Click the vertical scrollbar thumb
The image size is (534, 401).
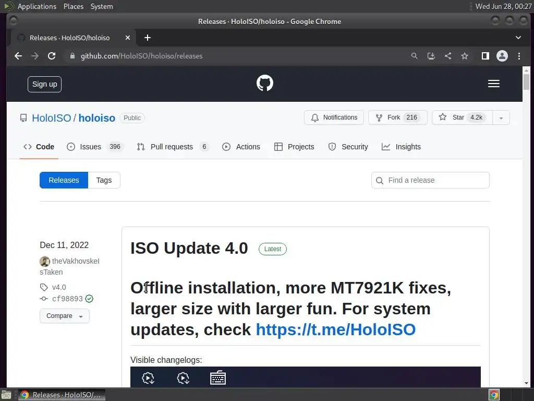(x=527, y=82)
